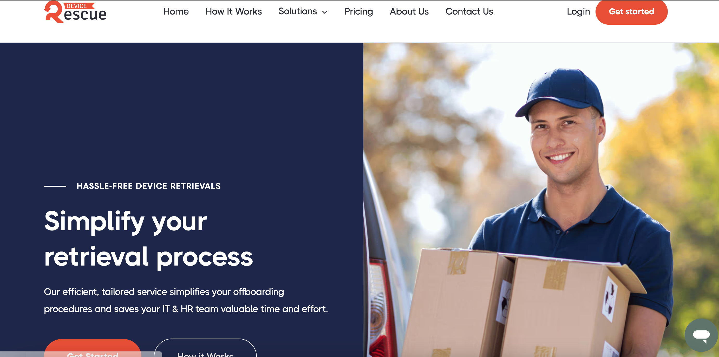Click the Get Started button

coord(631,12)
